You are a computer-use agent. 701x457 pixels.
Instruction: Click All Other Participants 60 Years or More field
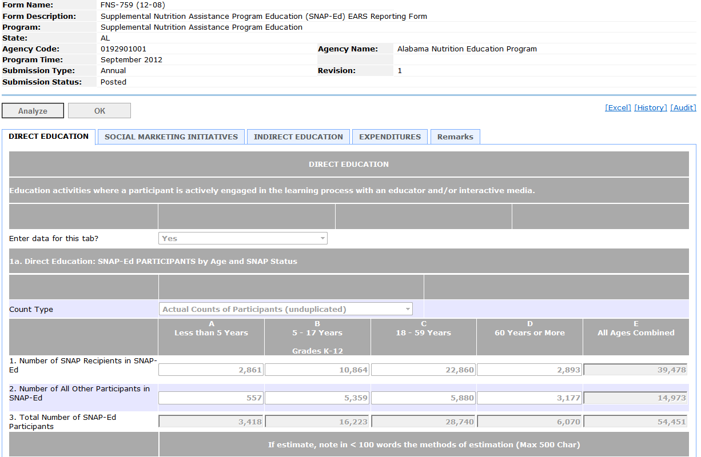(x=529, y=398)
